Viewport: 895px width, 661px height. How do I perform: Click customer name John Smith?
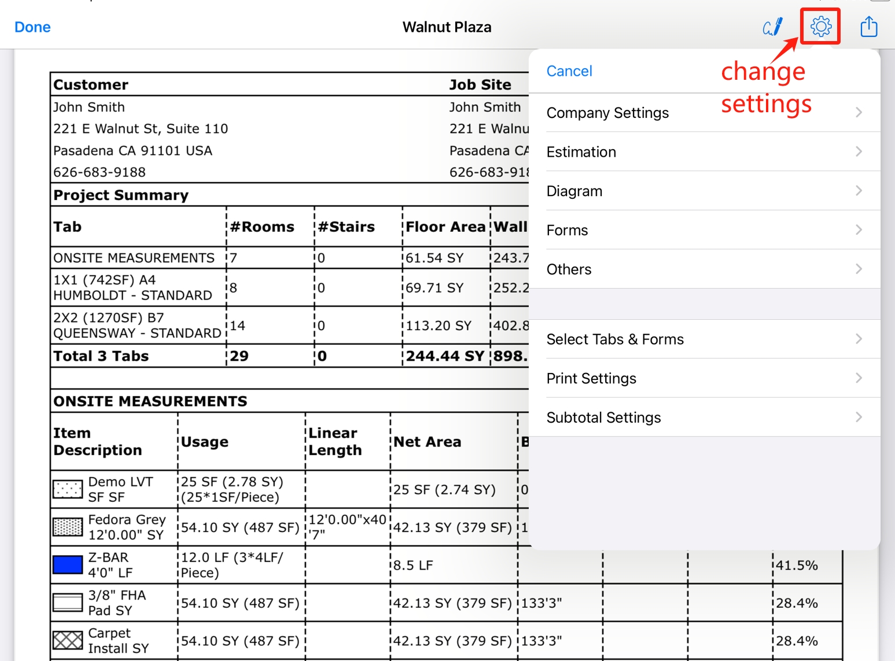pos(89,107)
